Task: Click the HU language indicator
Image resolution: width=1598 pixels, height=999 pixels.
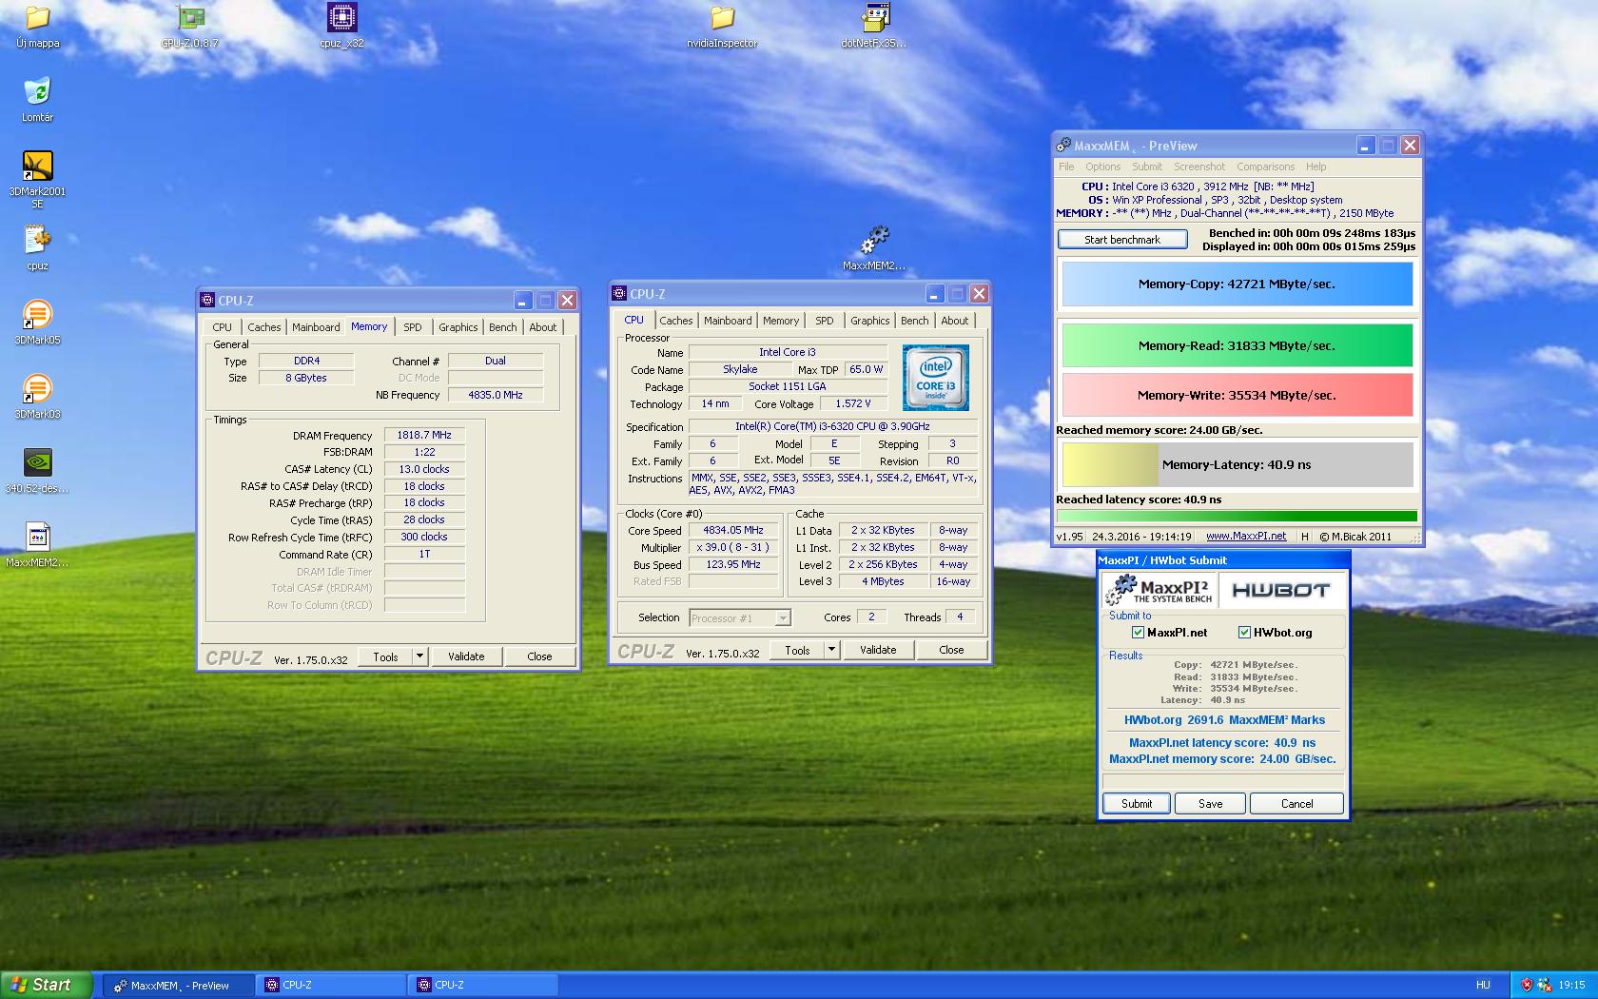Action: (1483, 985)
